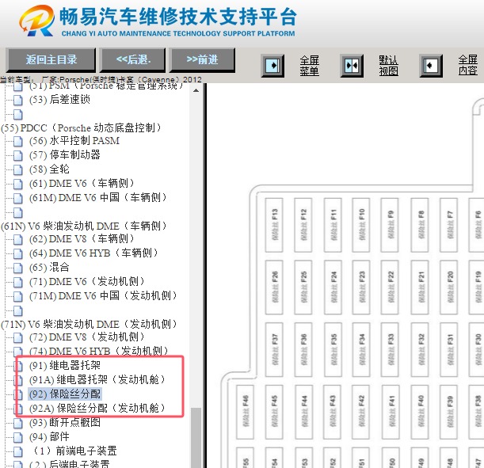This screenshot has height=468, width=484.
Task: Click the default view split icon
Action: click(x=352, y=66)
